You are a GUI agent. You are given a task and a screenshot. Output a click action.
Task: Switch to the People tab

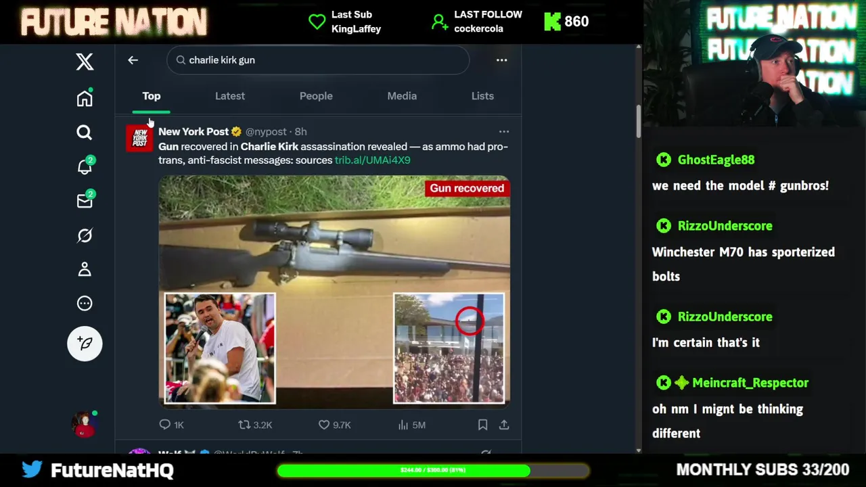(316, 96)
